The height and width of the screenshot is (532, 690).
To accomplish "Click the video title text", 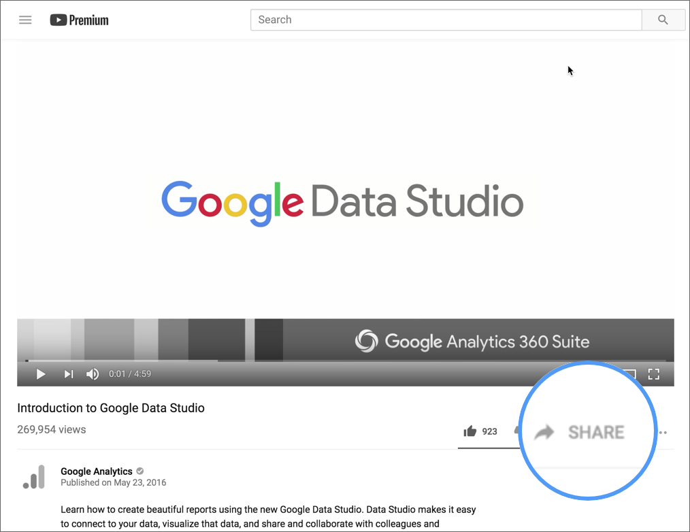I will click(x=111, y=408).
